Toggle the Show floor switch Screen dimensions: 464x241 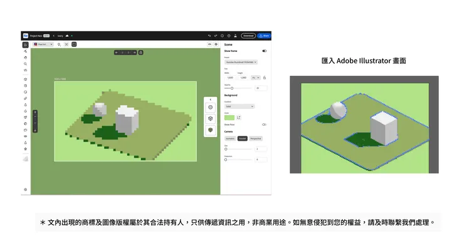(264, 125)
